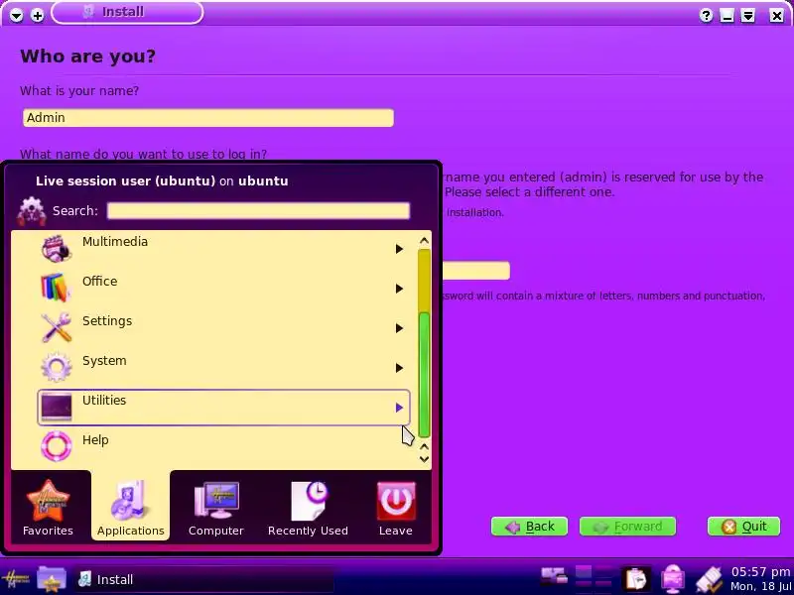Open the Office books icon

[x=57, y=288]
